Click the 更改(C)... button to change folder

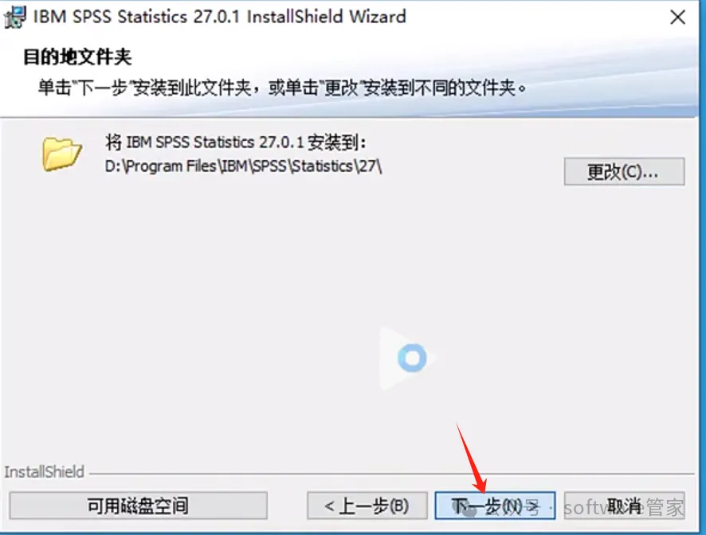tap(624, 171)
